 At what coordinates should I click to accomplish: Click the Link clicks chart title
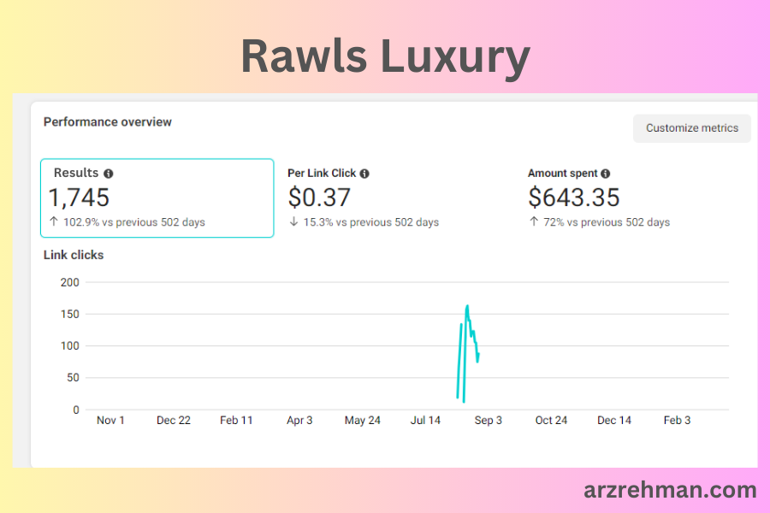74,255
